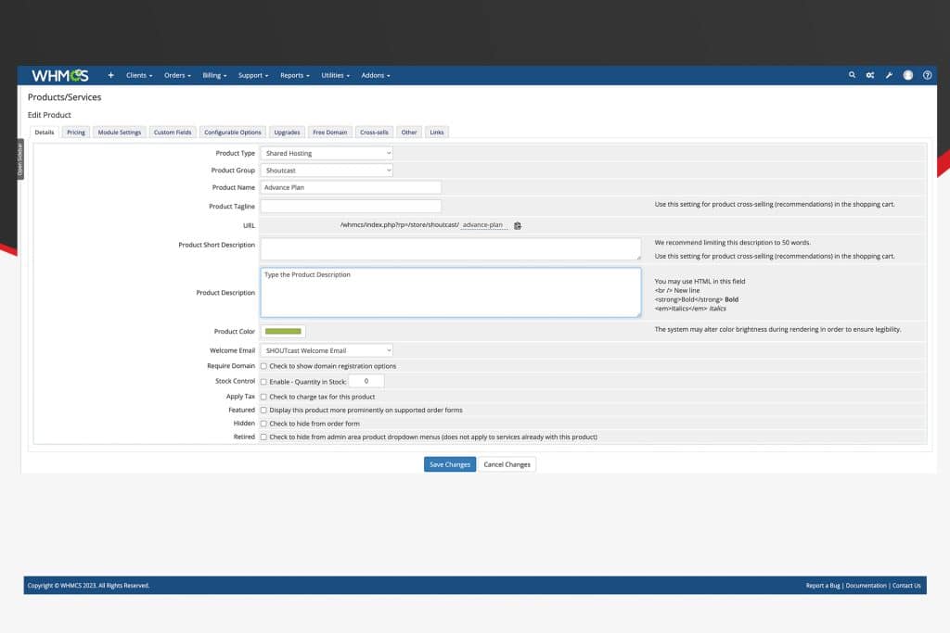Expand the Support menu
The height and width of the screenshot is (633, 950).
[x=253, y=76]
